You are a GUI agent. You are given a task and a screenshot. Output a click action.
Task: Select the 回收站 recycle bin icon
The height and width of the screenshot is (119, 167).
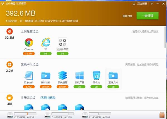96,75
